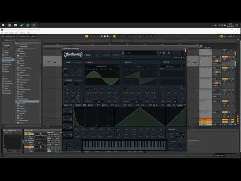The height and width of the screenshot is (181, 241).
Task: Open Spotify from the taskbar
Action: 28,25
